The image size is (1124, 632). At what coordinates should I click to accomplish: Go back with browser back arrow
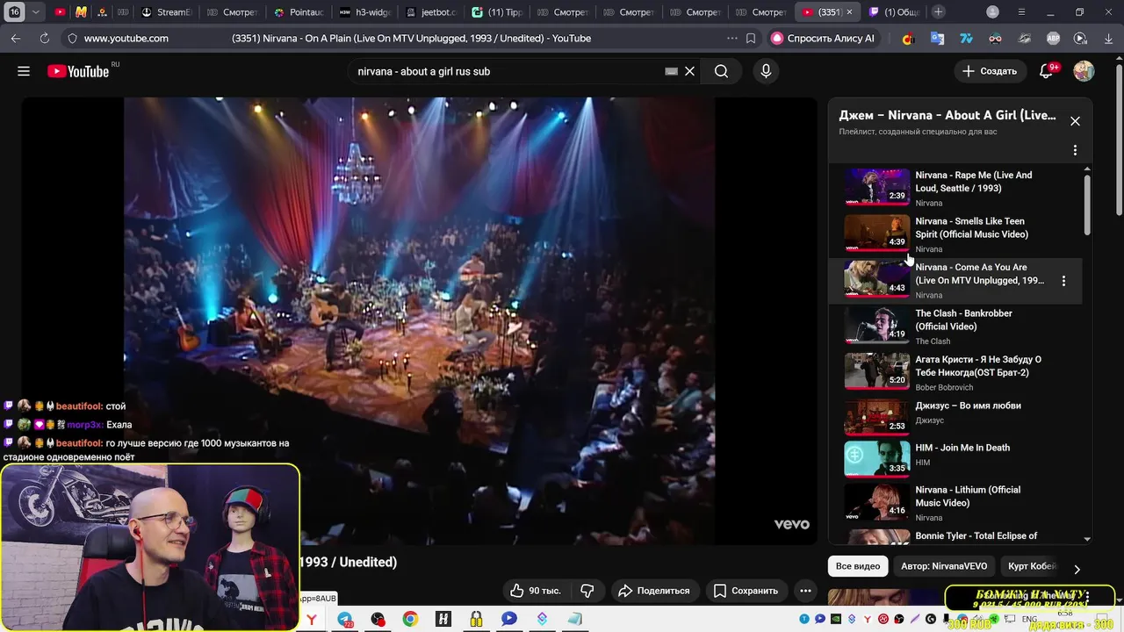pos(16,38)
